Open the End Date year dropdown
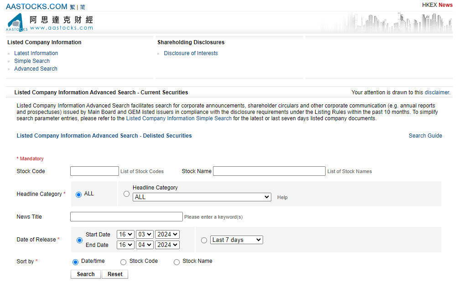Viewport: 456px width, 287px height. tap(167, 245)
